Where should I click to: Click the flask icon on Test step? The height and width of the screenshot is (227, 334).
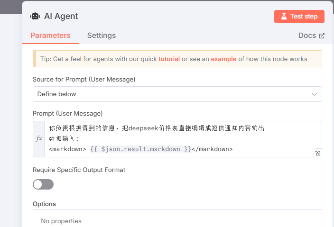(284, 17)
